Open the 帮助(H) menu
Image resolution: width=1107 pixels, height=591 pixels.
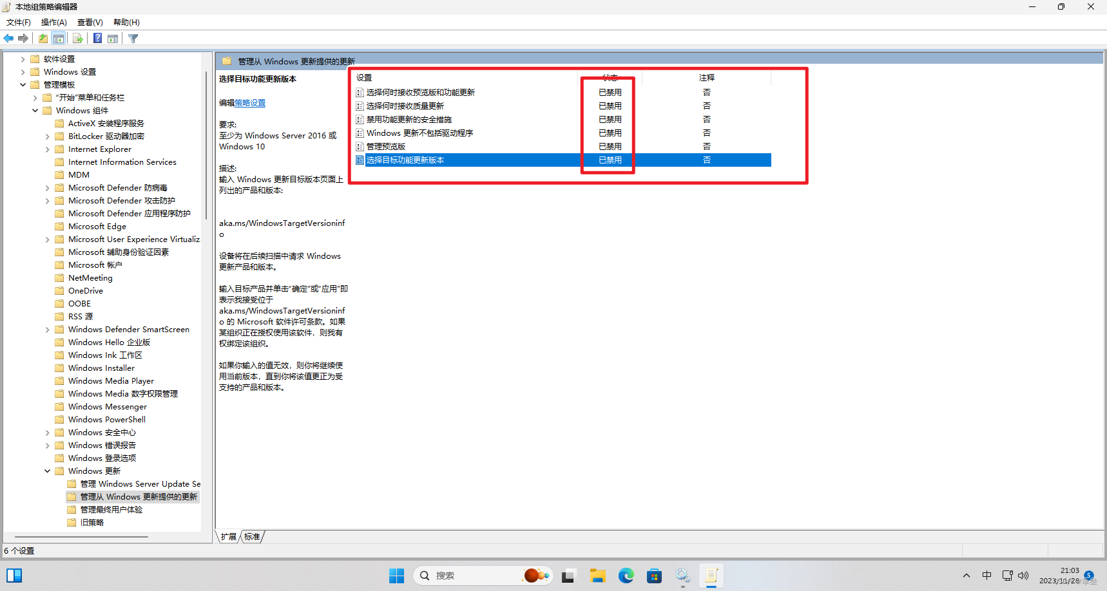[x=126, y=23]
